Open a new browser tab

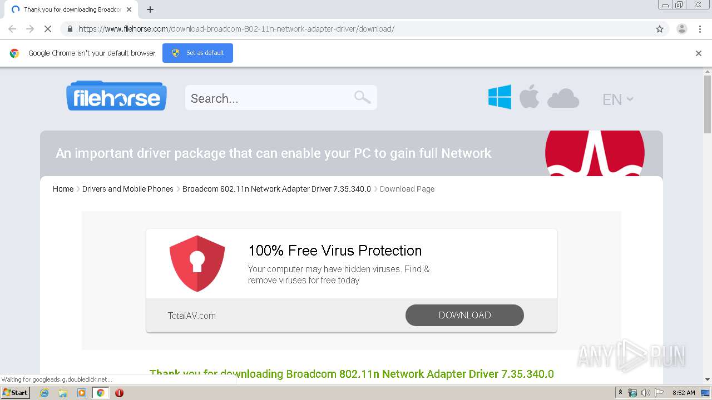tap(150, 9)
